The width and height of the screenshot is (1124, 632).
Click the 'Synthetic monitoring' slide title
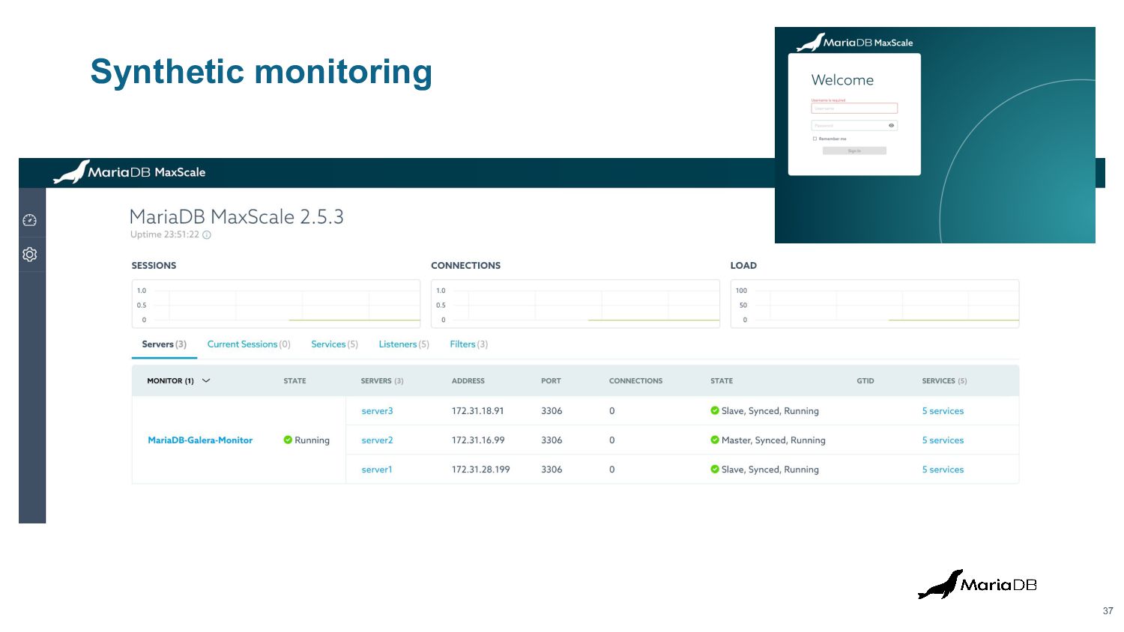[x=262, y=72]
